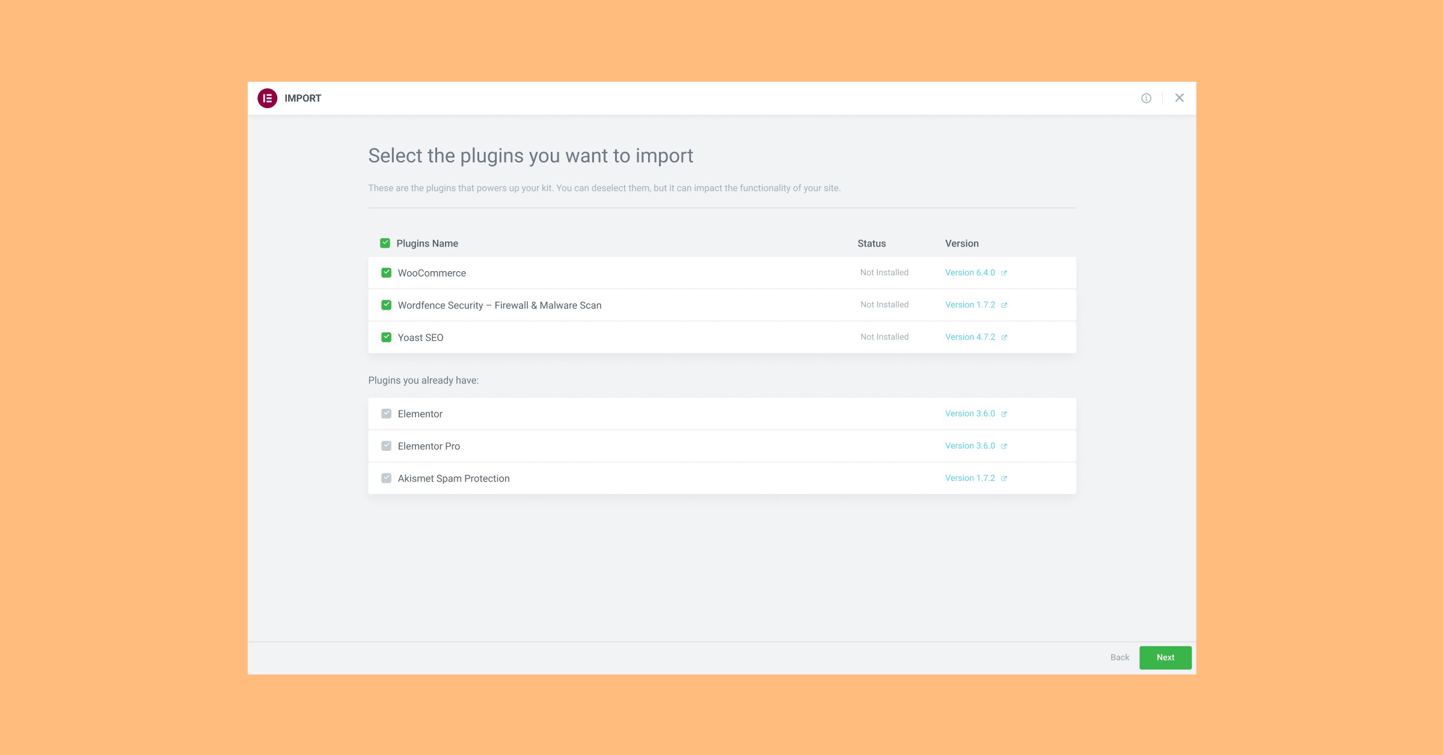Open external link icon for Elementor Pro row
Viewport: 1443px width, 755px height.
1004,446
